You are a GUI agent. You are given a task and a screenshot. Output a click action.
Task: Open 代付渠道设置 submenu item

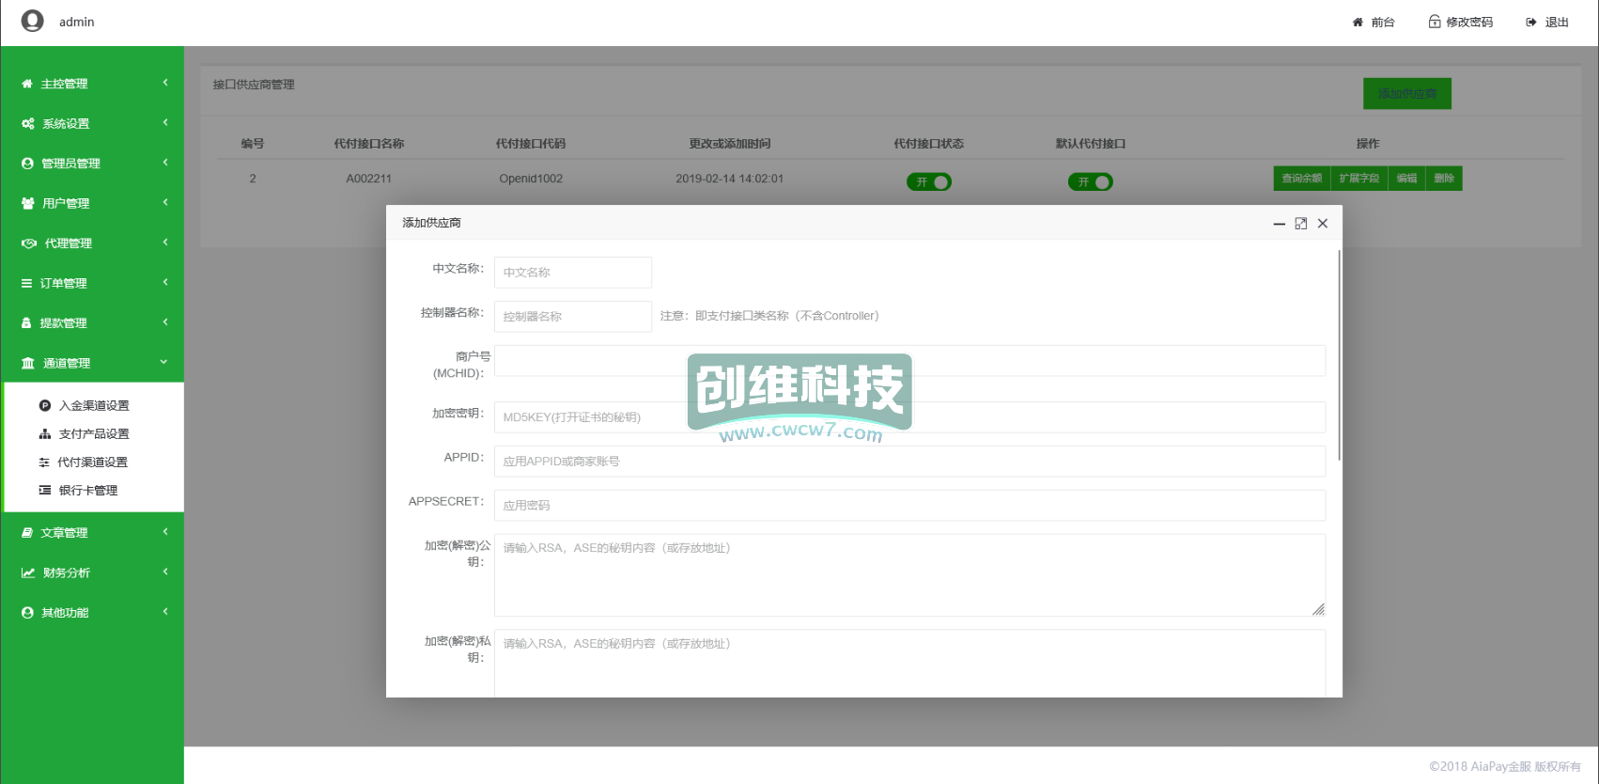92,462
